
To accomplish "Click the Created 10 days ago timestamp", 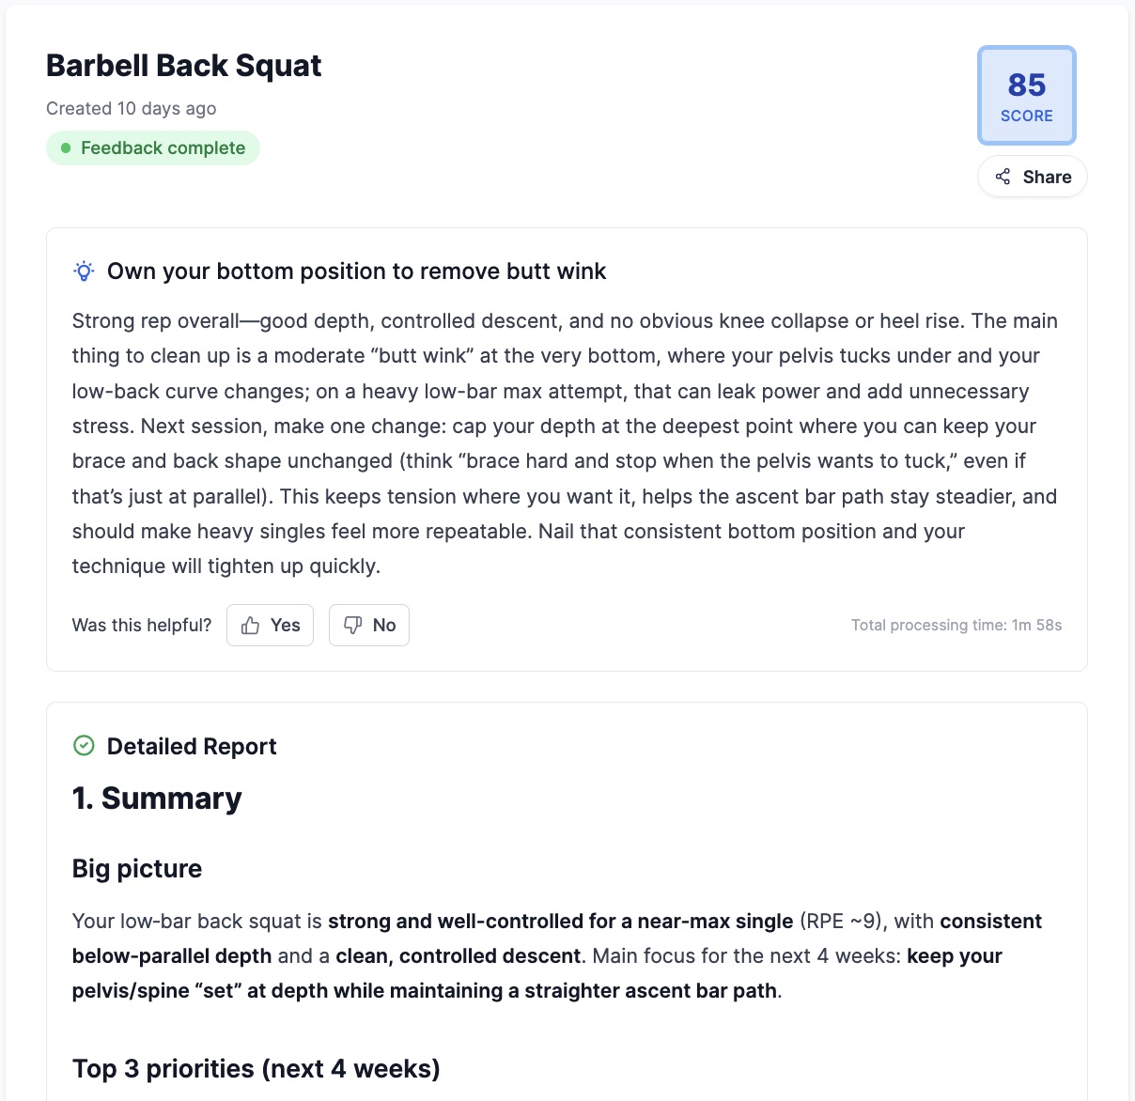I will (x=132, y=108).
